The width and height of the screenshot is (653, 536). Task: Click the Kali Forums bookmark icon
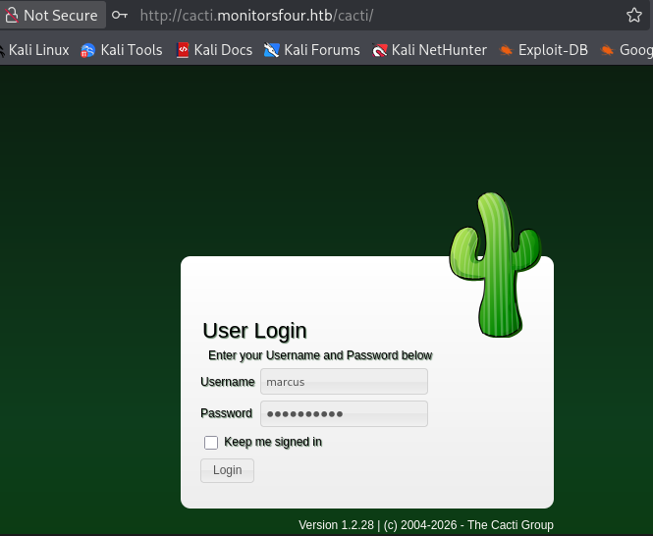click(272, 50)
